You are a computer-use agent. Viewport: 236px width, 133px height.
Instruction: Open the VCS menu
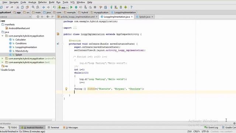(x=72, y=2)
